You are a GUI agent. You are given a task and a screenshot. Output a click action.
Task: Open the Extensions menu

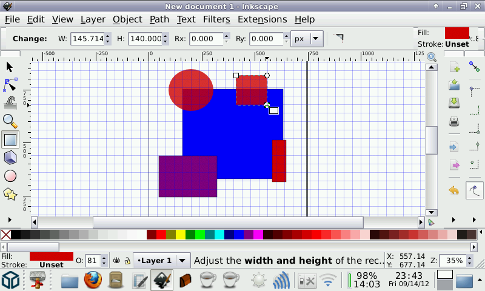point(262,19)
